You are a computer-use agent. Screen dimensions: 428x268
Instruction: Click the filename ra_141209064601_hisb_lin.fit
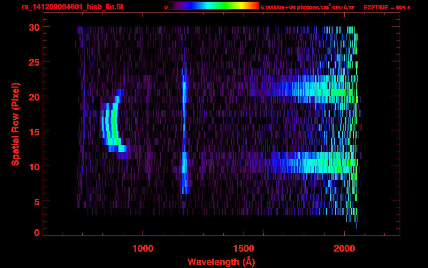pos(72,7)
